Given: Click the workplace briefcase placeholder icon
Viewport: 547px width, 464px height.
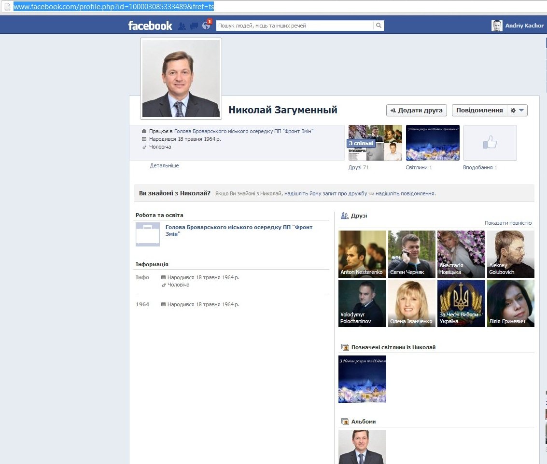Looking at the screenshot, I should tap(148, 234).
